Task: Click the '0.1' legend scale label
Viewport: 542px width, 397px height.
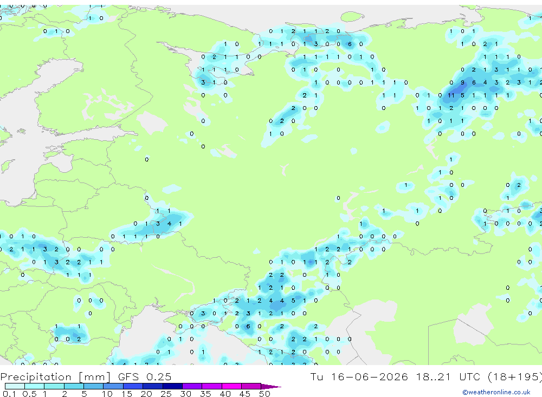Action: click(x=9, y=394)
